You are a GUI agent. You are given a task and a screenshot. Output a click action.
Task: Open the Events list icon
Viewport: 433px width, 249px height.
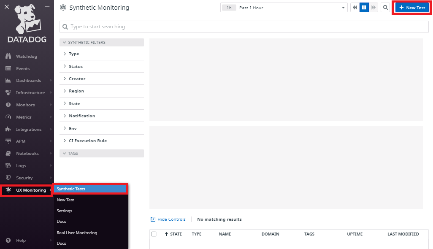[8, 68]
